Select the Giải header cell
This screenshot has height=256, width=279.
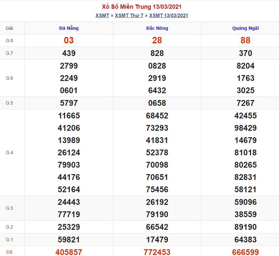(x=9, y=28)
